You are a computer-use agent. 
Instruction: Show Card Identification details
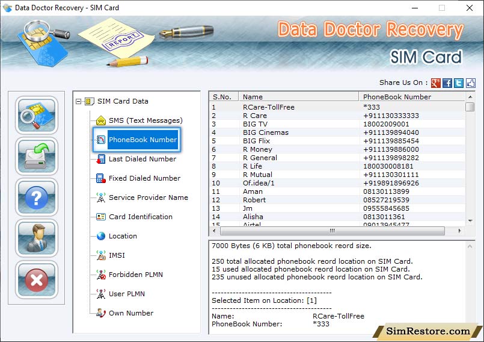click(141, 217)
